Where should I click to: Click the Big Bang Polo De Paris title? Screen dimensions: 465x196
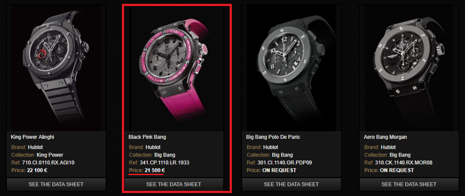point(273,137)
